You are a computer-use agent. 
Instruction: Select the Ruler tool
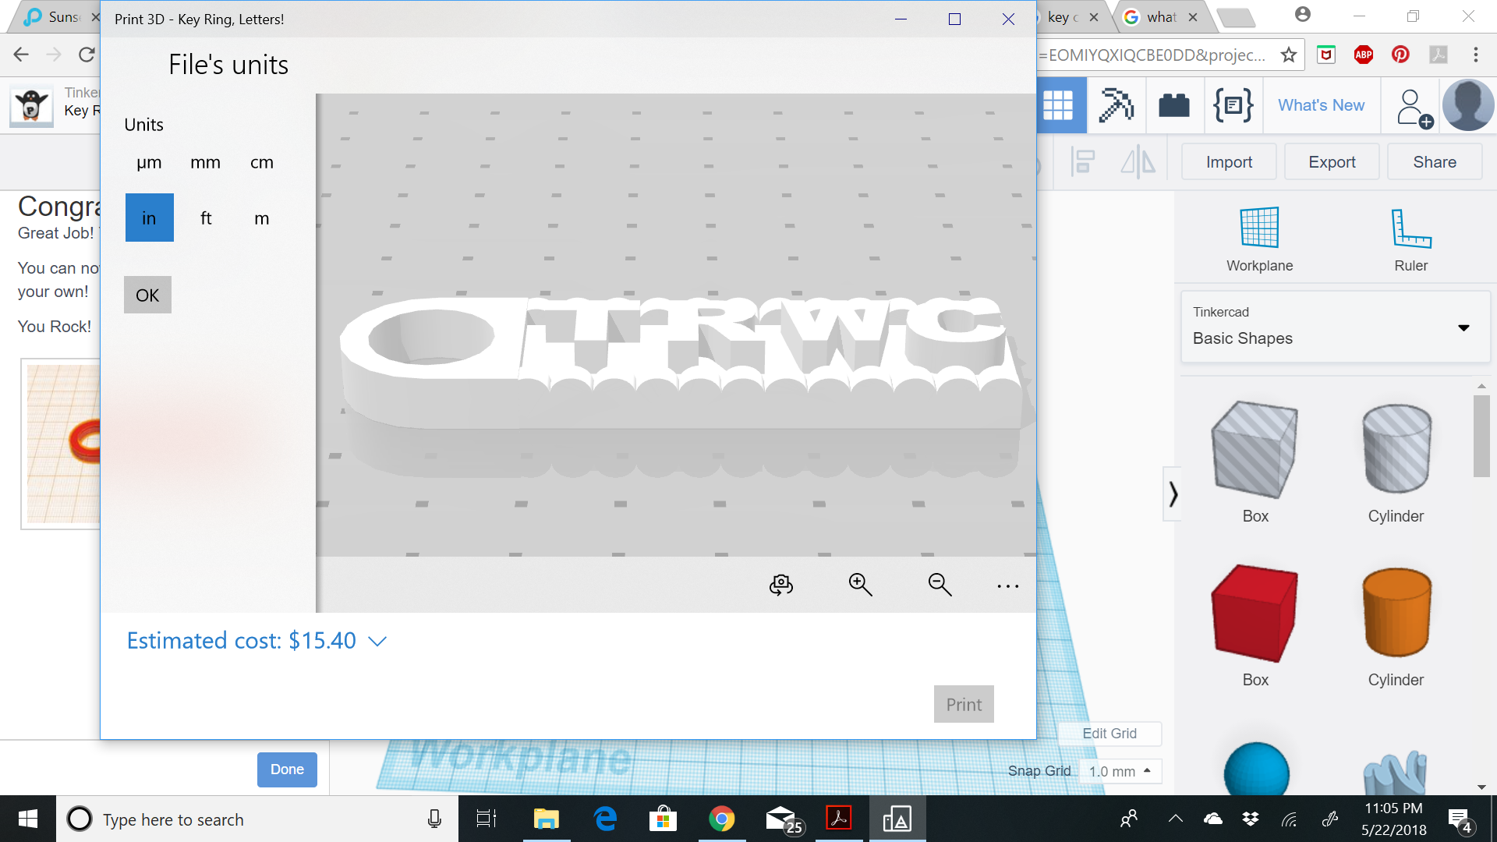click(1410, 239)
